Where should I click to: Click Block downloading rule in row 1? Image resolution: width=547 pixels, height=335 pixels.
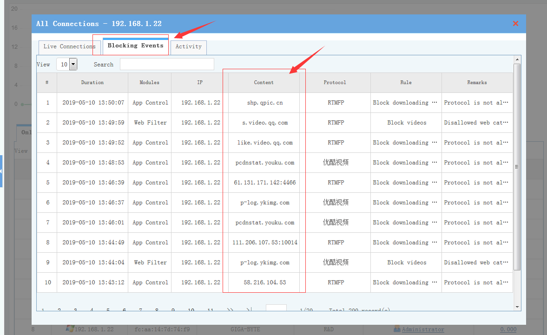[405, 103]
